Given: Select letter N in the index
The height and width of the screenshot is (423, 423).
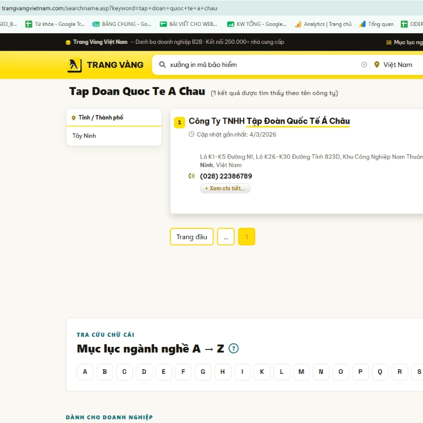Looking at the screenshot, I should pyautogui.click(x=321, y=372).
